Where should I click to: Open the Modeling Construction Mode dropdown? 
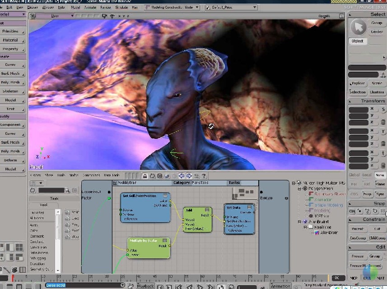point(172,7)
